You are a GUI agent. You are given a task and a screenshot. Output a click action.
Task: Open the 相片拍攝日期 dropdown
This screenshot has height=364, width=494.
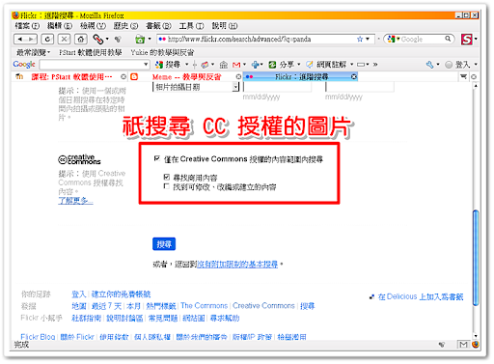pyautogui.click(x=196, y=87)
